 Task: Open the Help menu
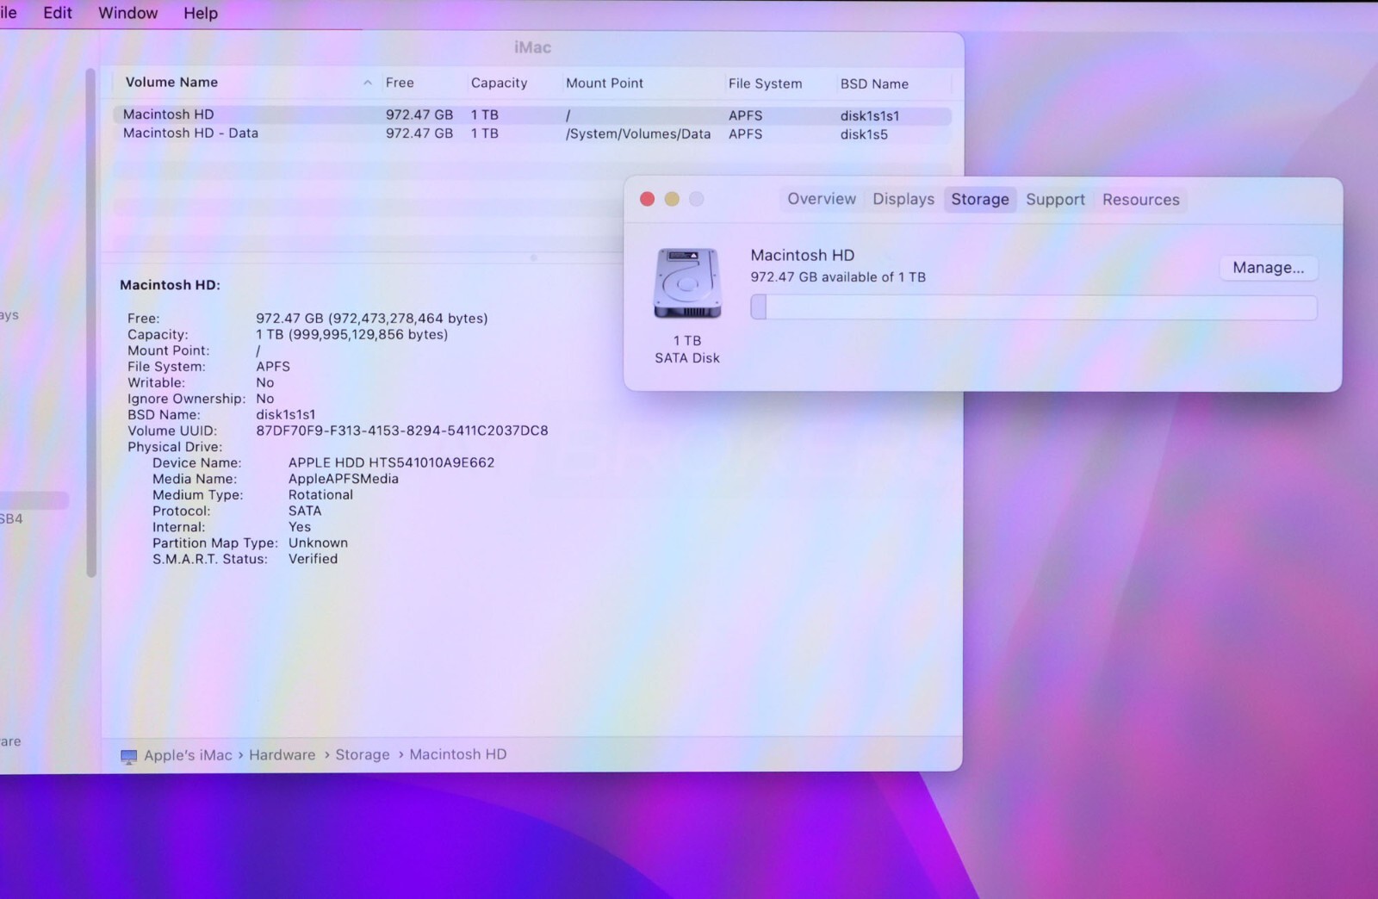tap(201, 13)
